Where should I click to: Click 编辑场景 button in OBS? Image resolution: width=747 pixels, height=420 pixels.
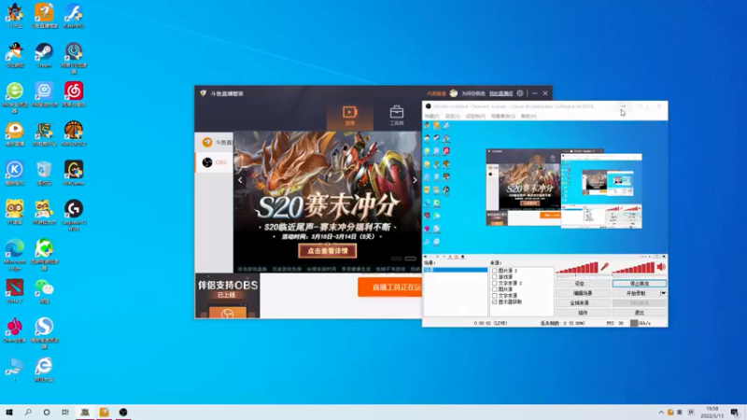(582, 293)
